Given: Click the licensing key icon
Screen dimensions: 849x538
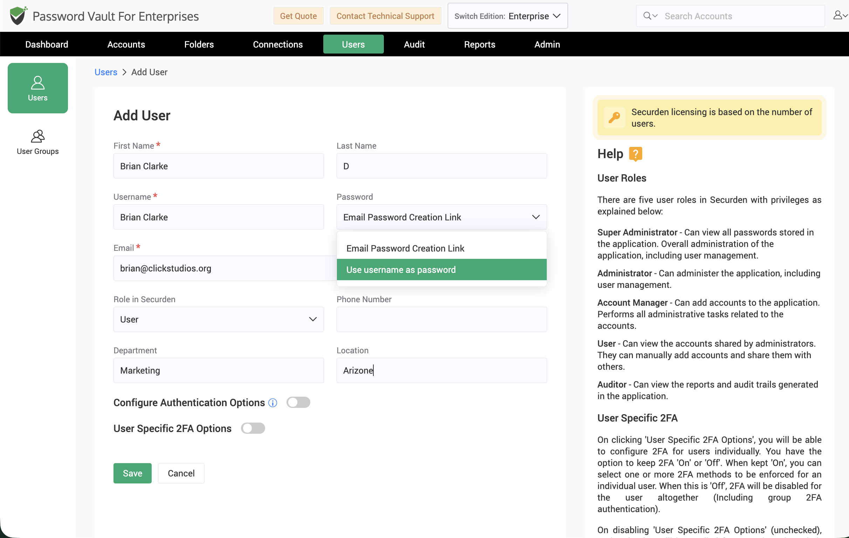Looking at the screenshot, I should (x=614, y=118).
